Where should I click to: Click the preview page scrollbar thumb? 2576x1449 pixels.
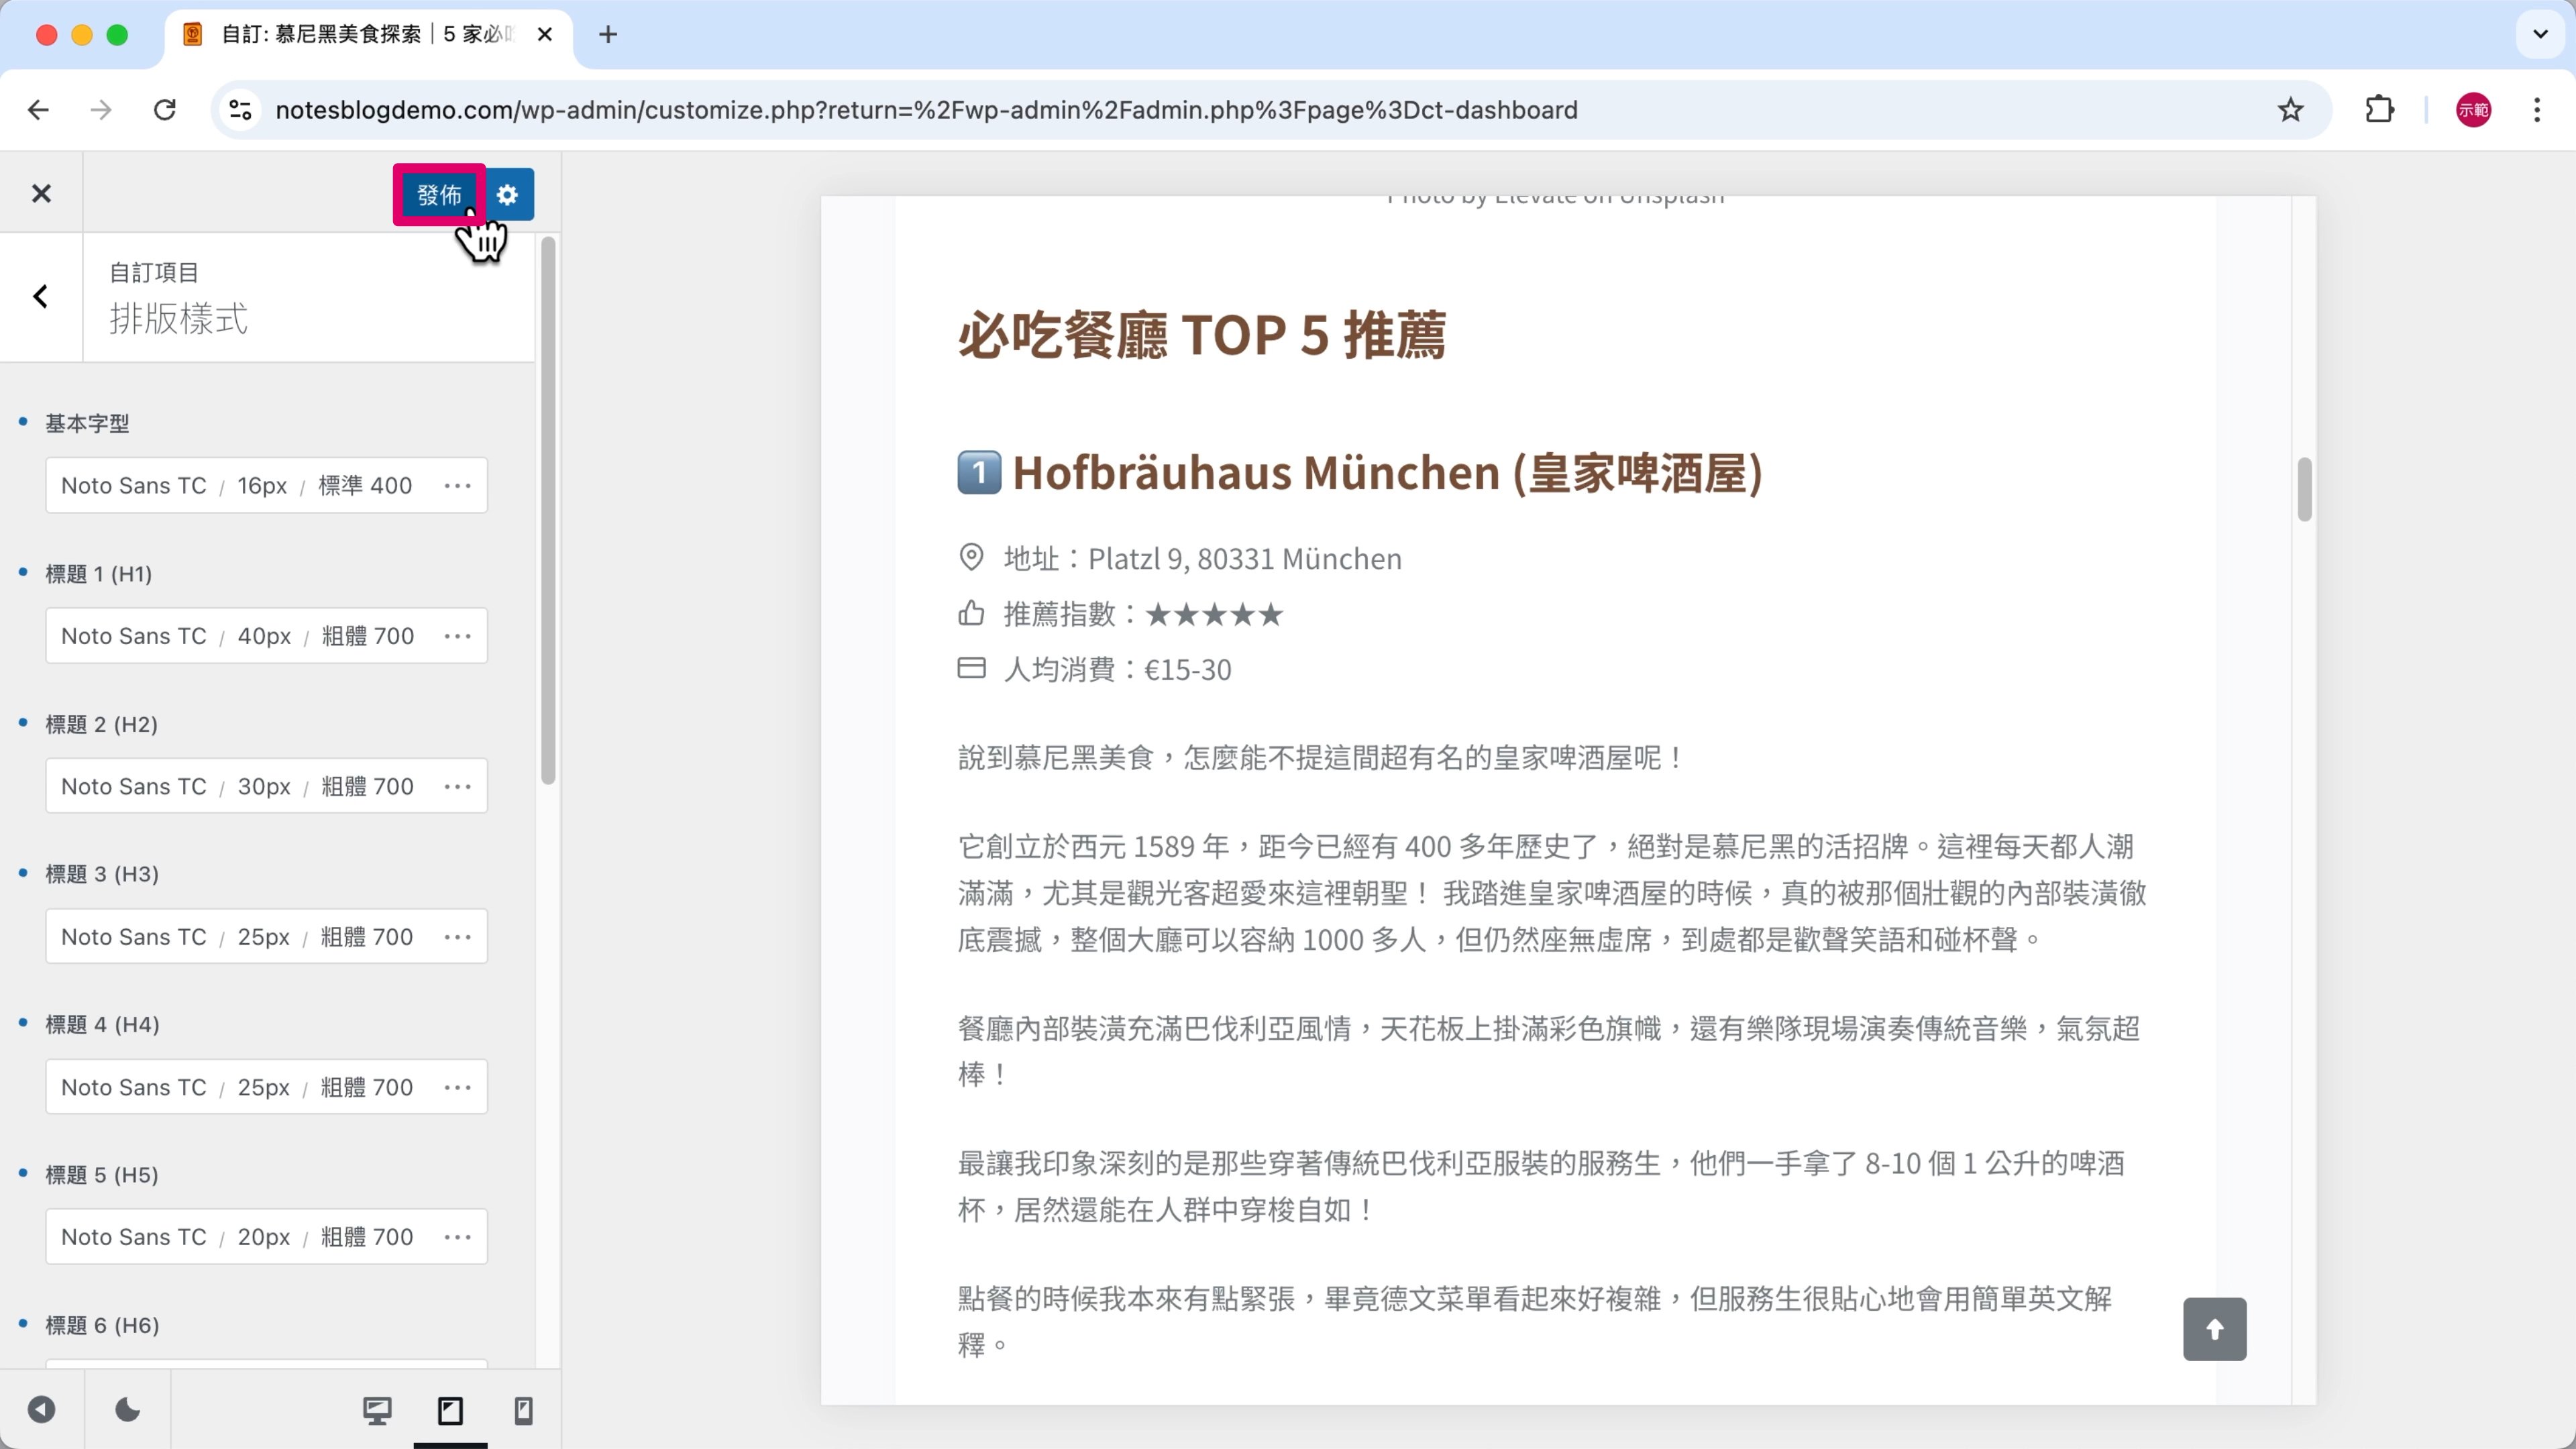tap(2304, 490)
